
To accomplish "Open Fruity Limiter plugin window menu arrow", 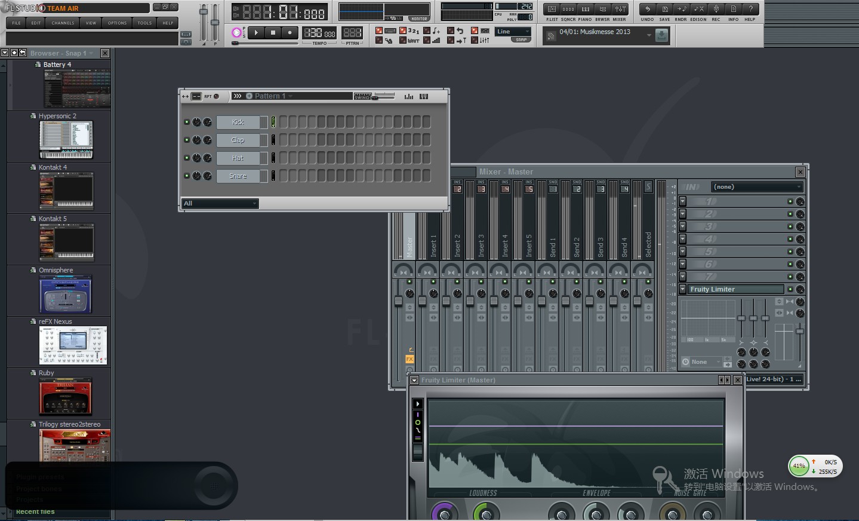I will point(414,380).
